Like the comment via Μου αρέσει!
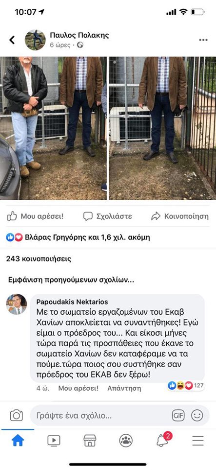 pos(78,388)
